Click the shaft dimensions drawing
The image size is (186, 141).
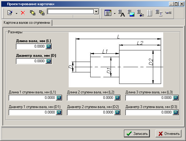[x=116, y=60]
